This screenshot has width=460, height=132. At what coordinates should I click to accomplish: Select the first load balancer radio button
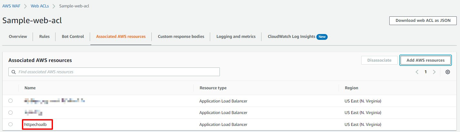(x=11, y=101)
